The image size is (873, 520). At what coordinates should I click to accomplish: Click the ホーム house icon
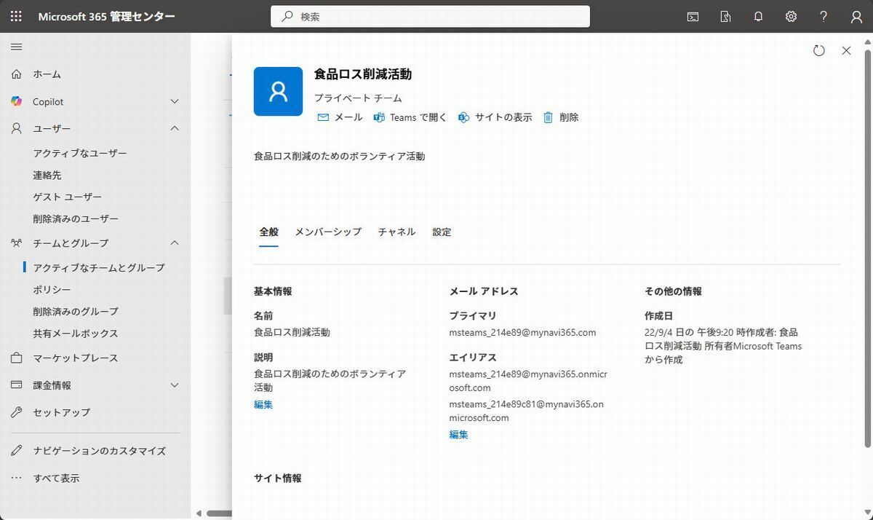[16, 74]
